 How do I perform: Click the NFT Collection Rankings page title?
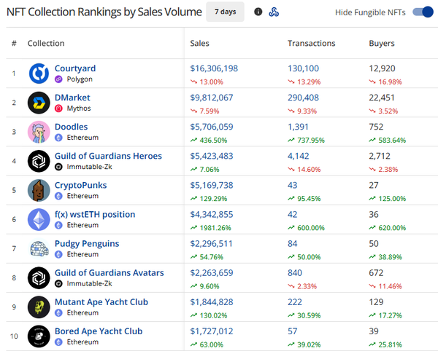[x=104, y=12]
